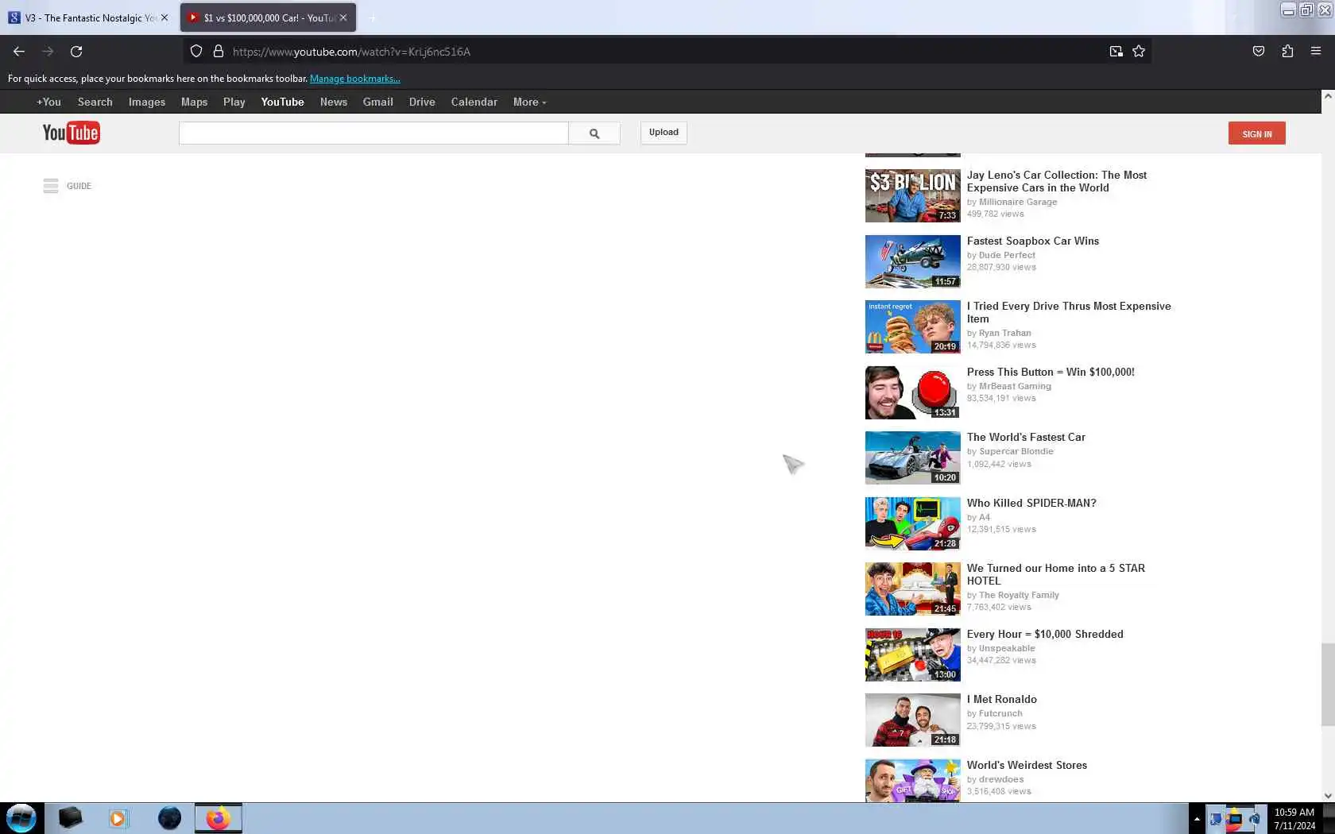Viewport: 1335px width, 834px height.
Task: Click the scrollbar up arrow
Action: tap(1328, 95)
